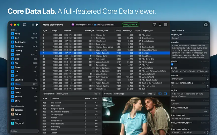Select the File entity
Image resolution: width=217 pixels, height=135 pixels.
(24, 63)
